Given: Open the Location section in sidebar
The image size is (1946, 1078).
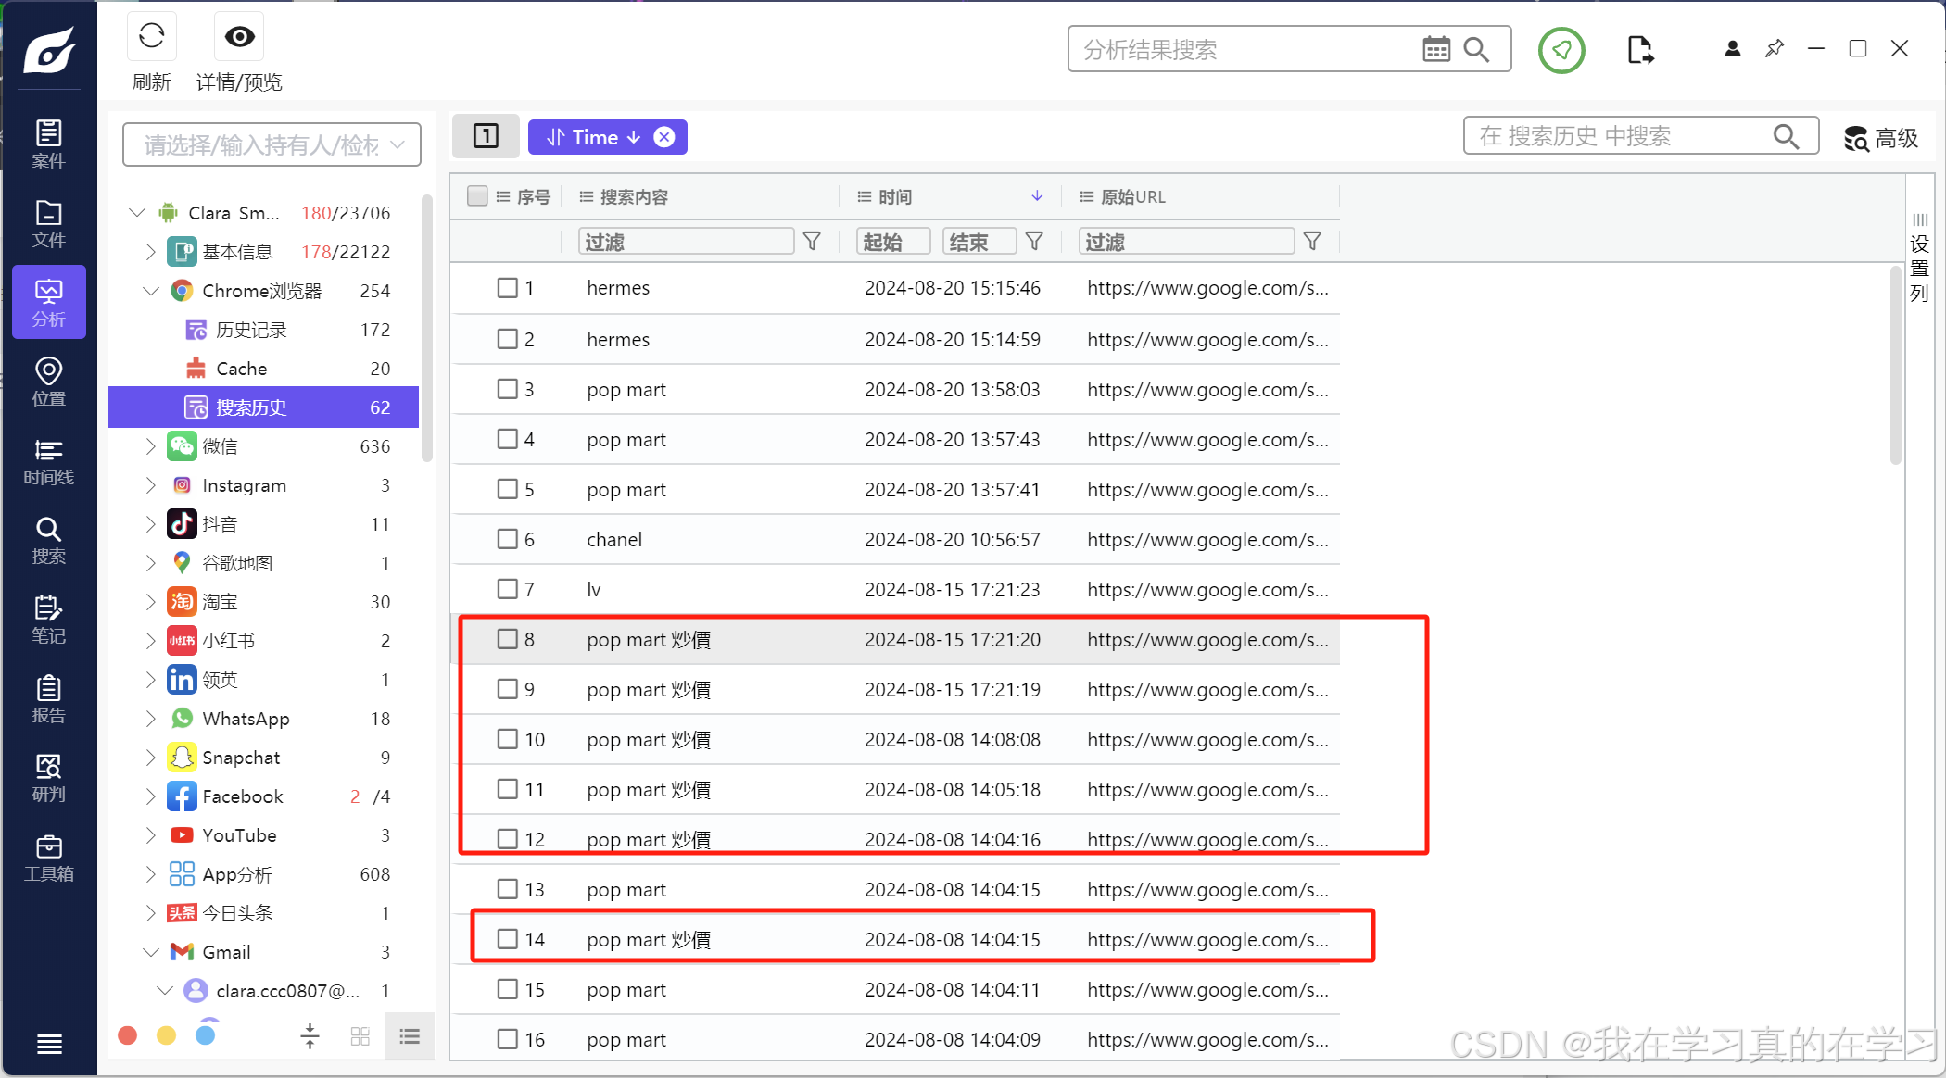Looking at the screenshot, I should point(48,382).
